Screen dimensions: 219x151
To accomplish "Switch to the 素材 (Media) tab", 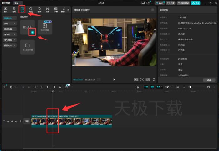I will tap(6, 9).
